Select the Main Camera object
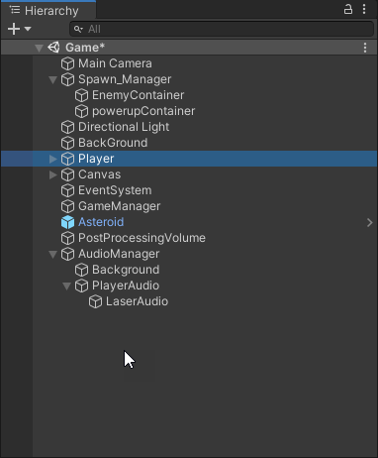Viewport: 378px width, 458px height. tap(115, 63)
